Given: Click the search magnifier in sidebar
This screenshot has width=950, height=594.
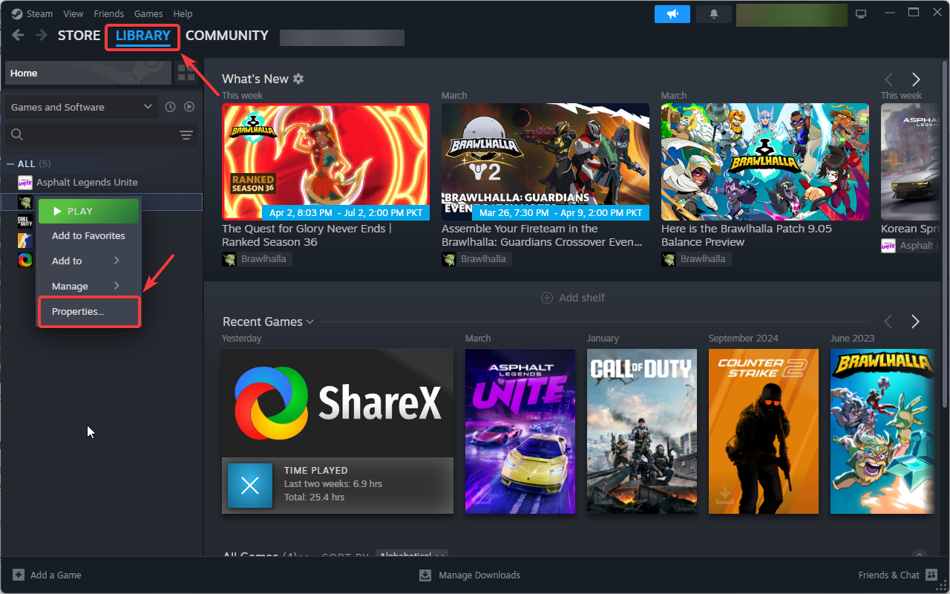Looking at the screenshot, I should [16, 135].
